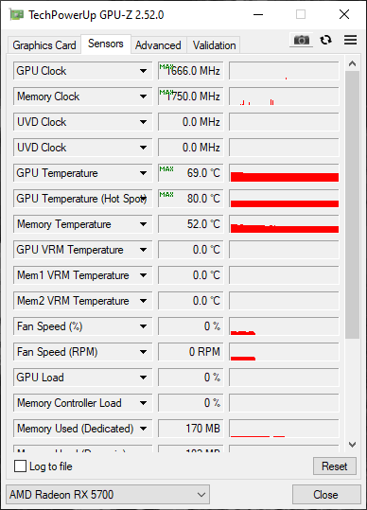The image size is (367, 510).
Task: Enable the Log to file checkbox
Action: 20,466
